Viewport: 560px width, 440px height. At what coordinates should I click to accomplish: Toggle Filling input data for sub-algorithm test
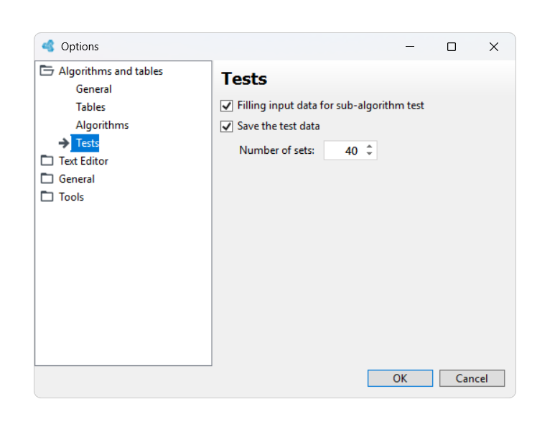tap(226, 106)
